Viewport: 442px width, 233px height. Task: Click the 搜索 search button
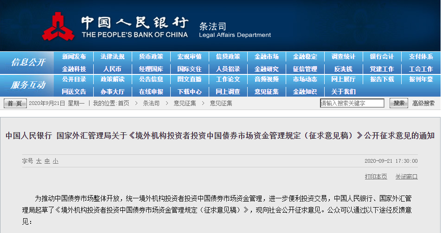[398, 103]
